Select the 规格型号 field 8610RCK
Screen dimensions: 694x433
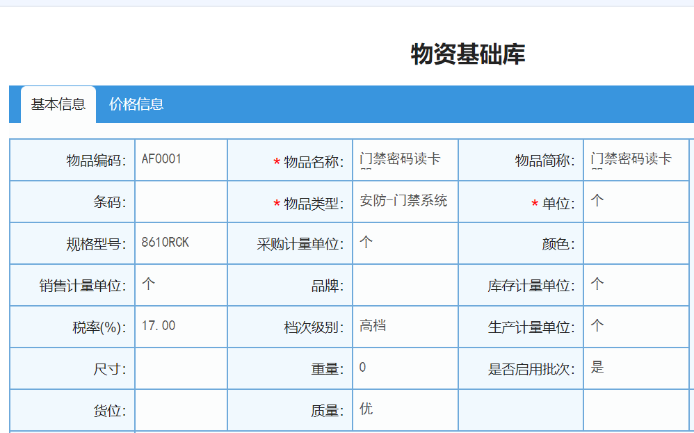pyautogui.click(x=181, y=243)
